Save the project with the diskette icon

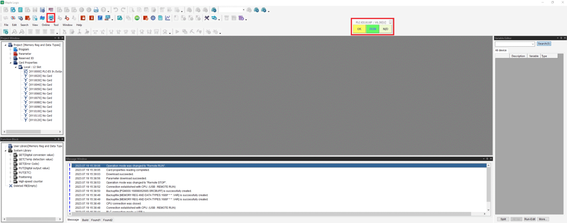pos(35,10)
